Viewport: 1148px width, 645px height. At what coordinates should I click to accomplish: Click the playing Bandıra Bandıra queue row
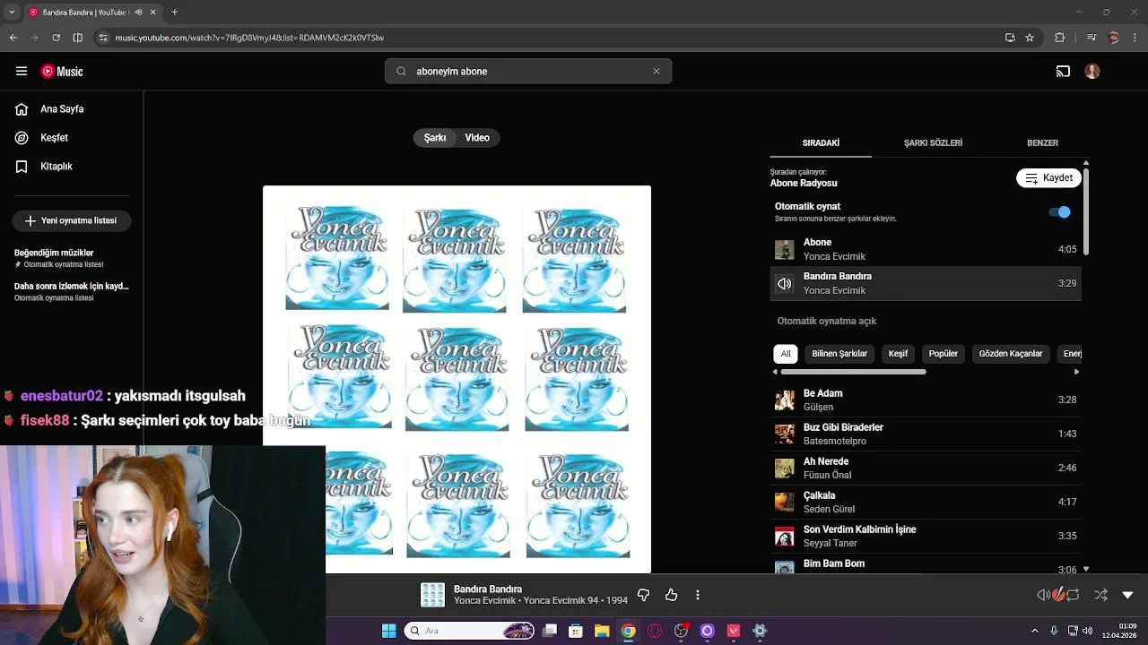[x=926, y=283]
